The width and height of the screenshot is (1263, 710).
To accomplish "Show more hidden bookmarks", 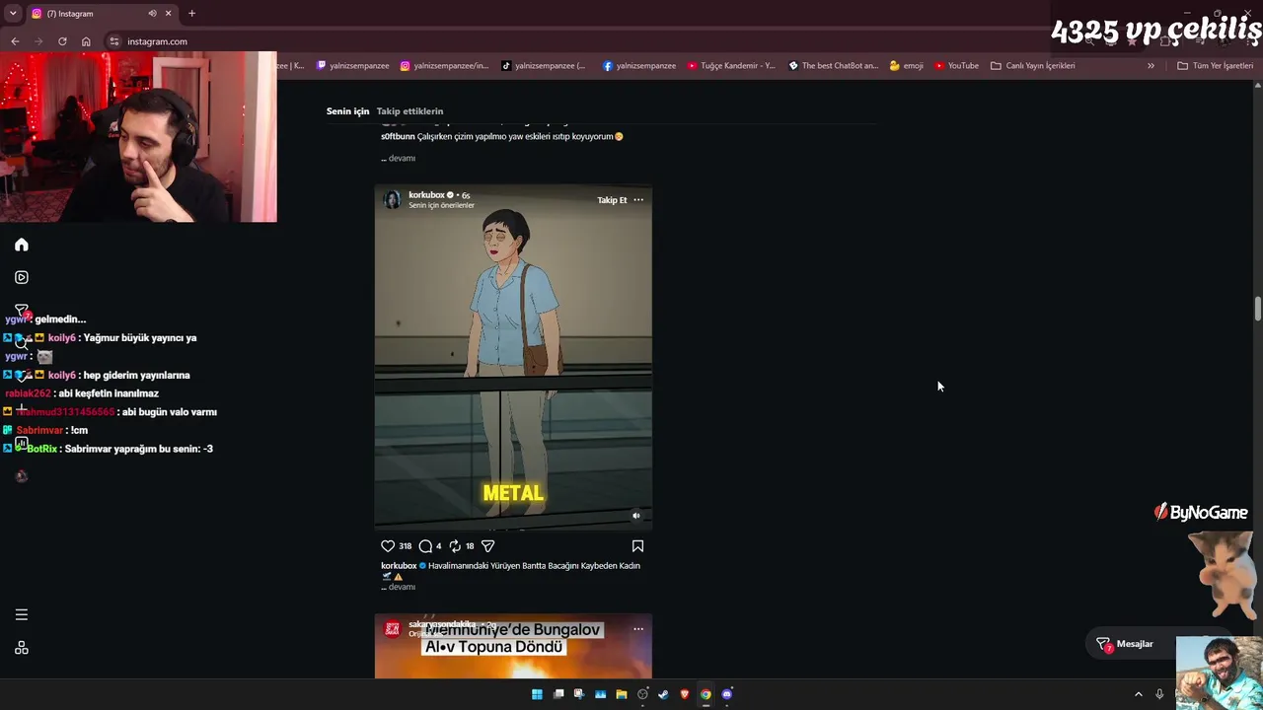I will pos(1151,66).
